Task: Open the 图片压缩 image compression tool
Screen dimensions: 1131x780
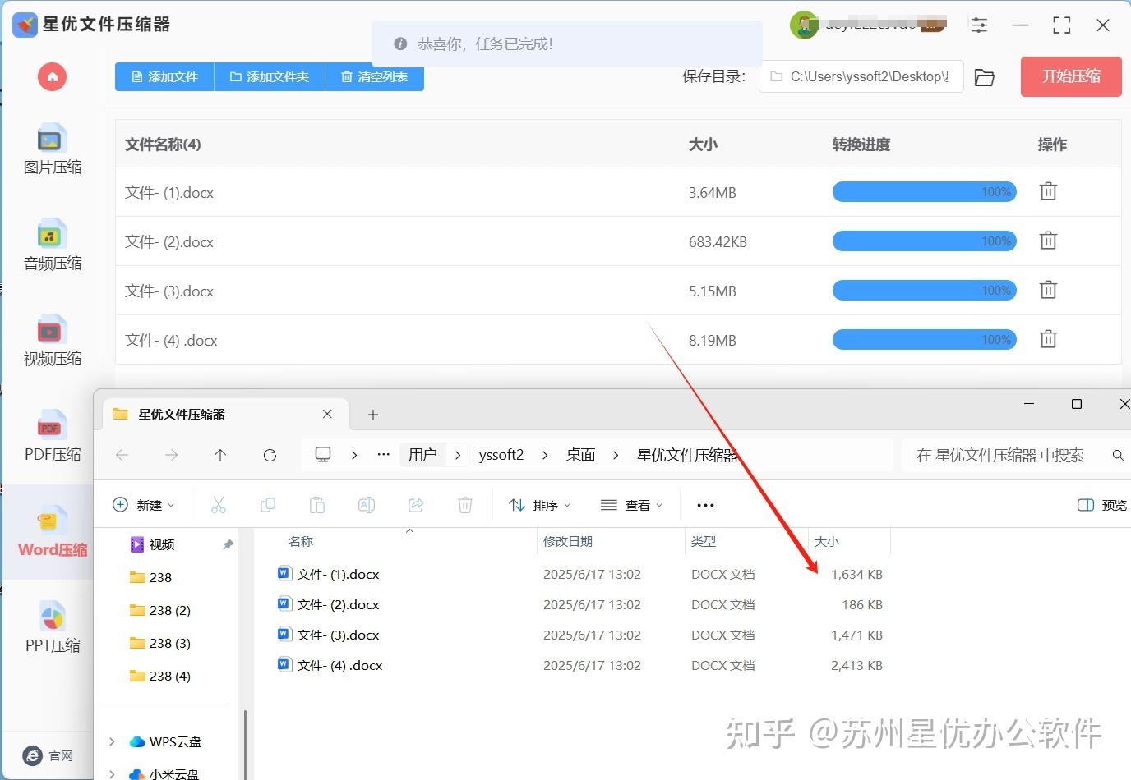Action: [52, 149]
